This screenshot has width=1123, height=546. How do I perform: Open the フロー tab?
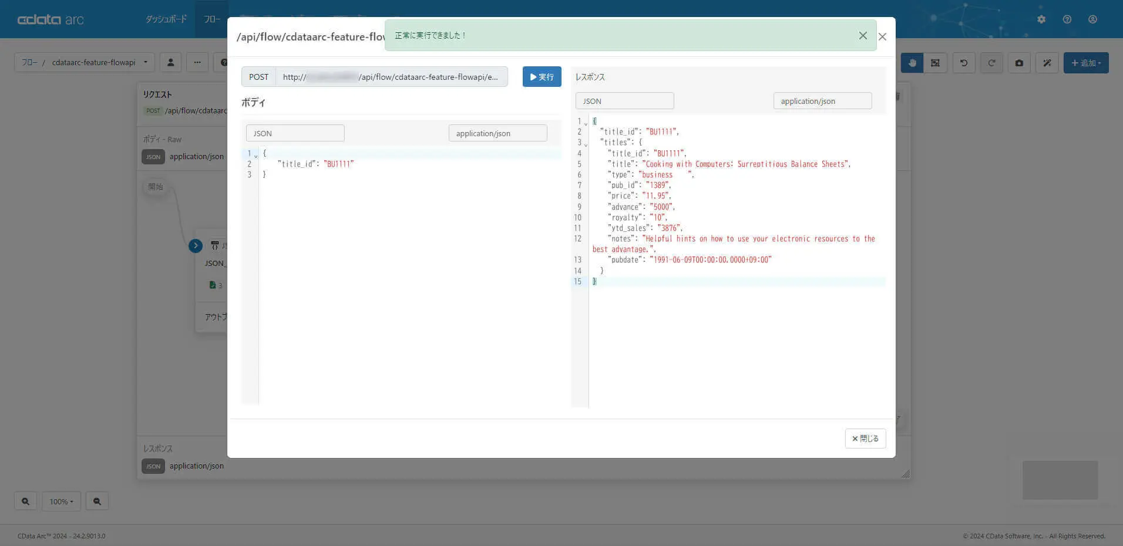click(x=212, y=19)
